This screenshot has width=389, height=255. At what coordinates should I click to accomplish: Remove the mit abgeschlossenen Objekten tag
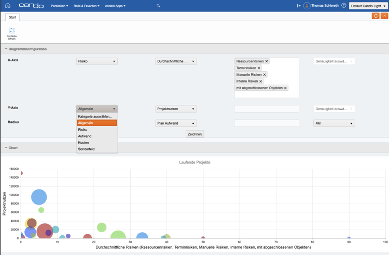click(x=285, y=88)
